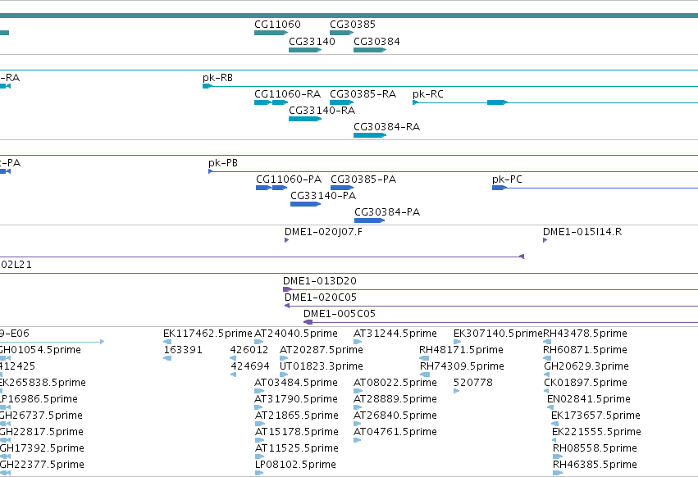Select EST EK221555.5prime
Image resolution: width=698 pixels, height=477 pixels.
click(x=554, y=441)
